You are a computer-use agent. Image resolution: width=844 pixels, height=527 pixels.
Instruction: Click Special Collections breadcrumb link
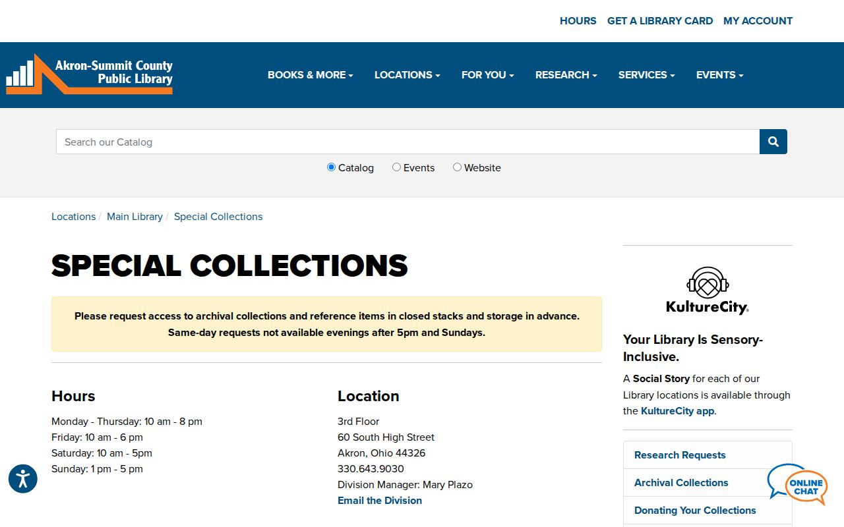click(x=218, y=217)
